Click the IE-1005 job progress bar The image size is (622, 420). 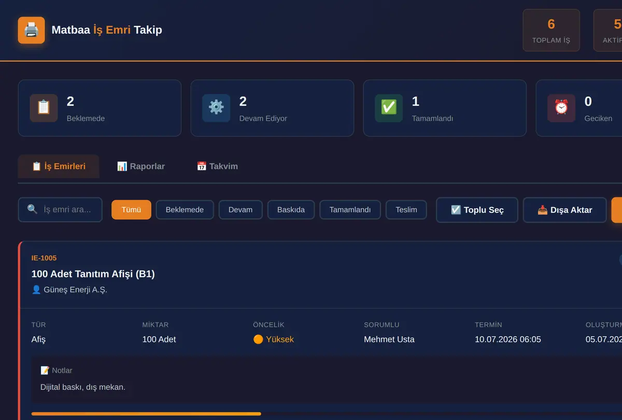pyautogui.click(x=327, y=414)
